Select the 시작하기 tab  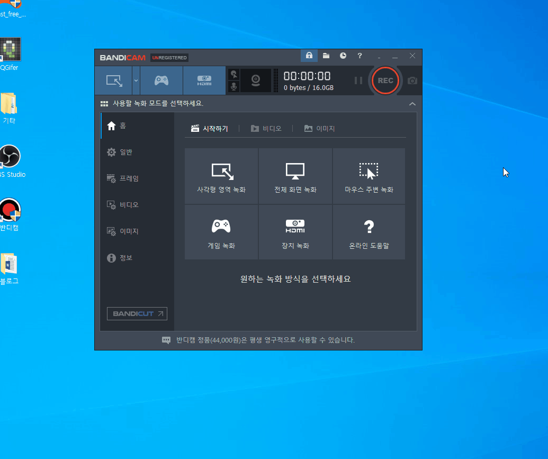click(x=209, y=129)
